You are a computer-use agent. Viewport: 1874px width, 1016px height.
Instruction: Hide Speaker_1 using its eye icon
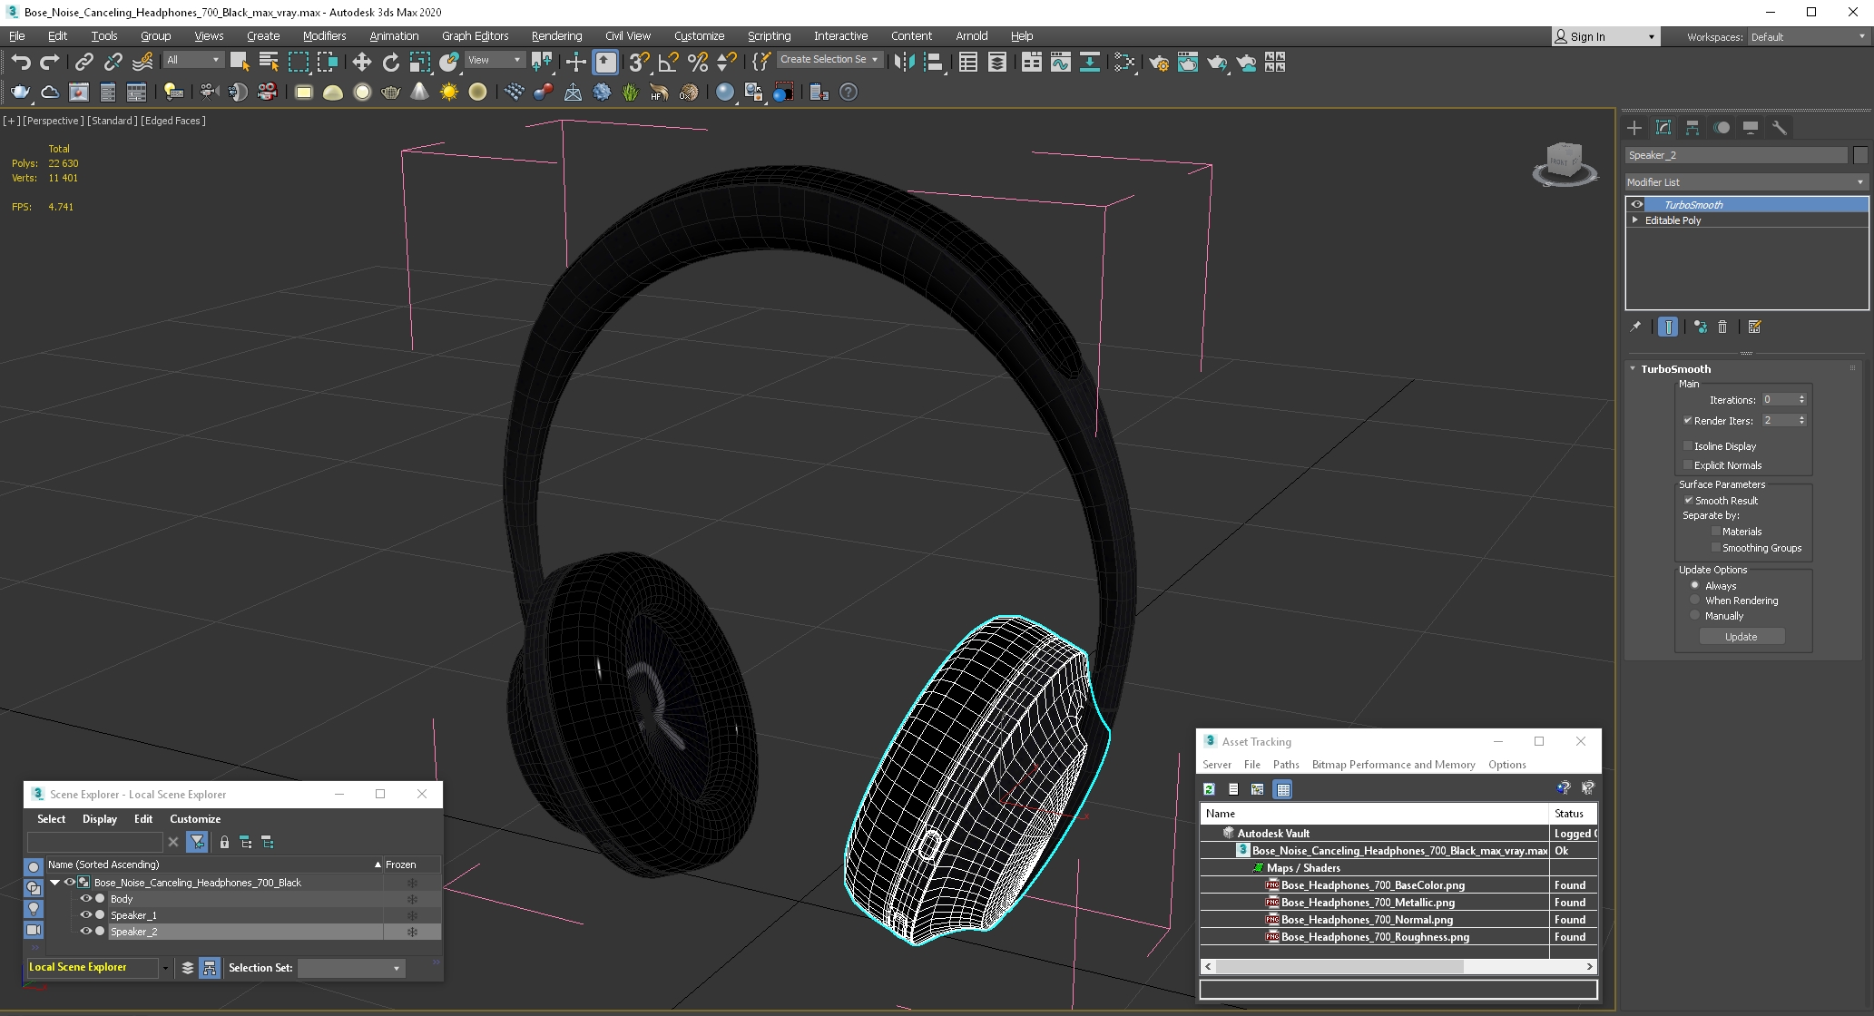tap(86, 914)
